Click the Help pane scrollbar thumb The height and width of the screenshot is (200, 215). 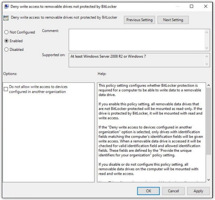click(x=208, y=121)
